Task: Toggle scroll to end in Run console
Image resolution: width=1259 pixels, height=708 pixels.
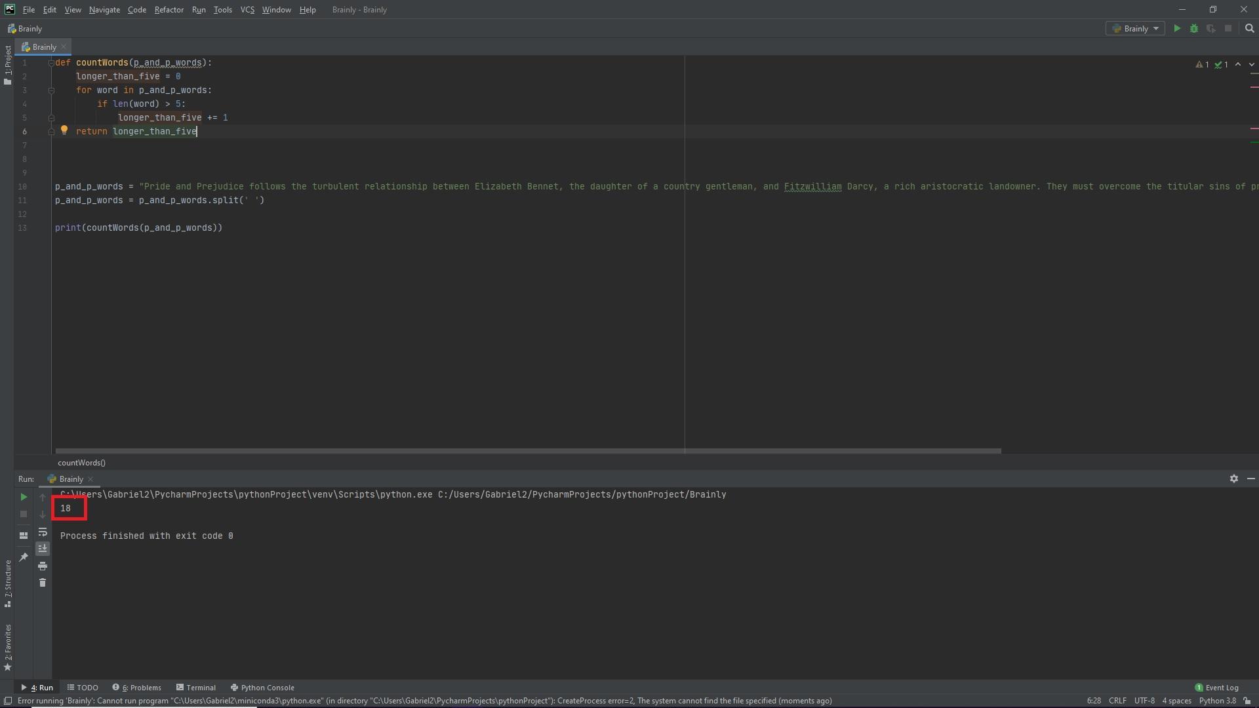Action: 43,549
